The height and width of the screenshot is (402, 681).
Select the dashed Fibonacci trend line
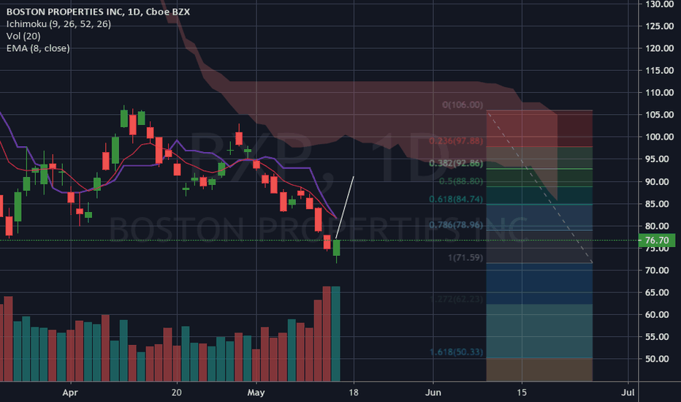click(x=540, y=187)
